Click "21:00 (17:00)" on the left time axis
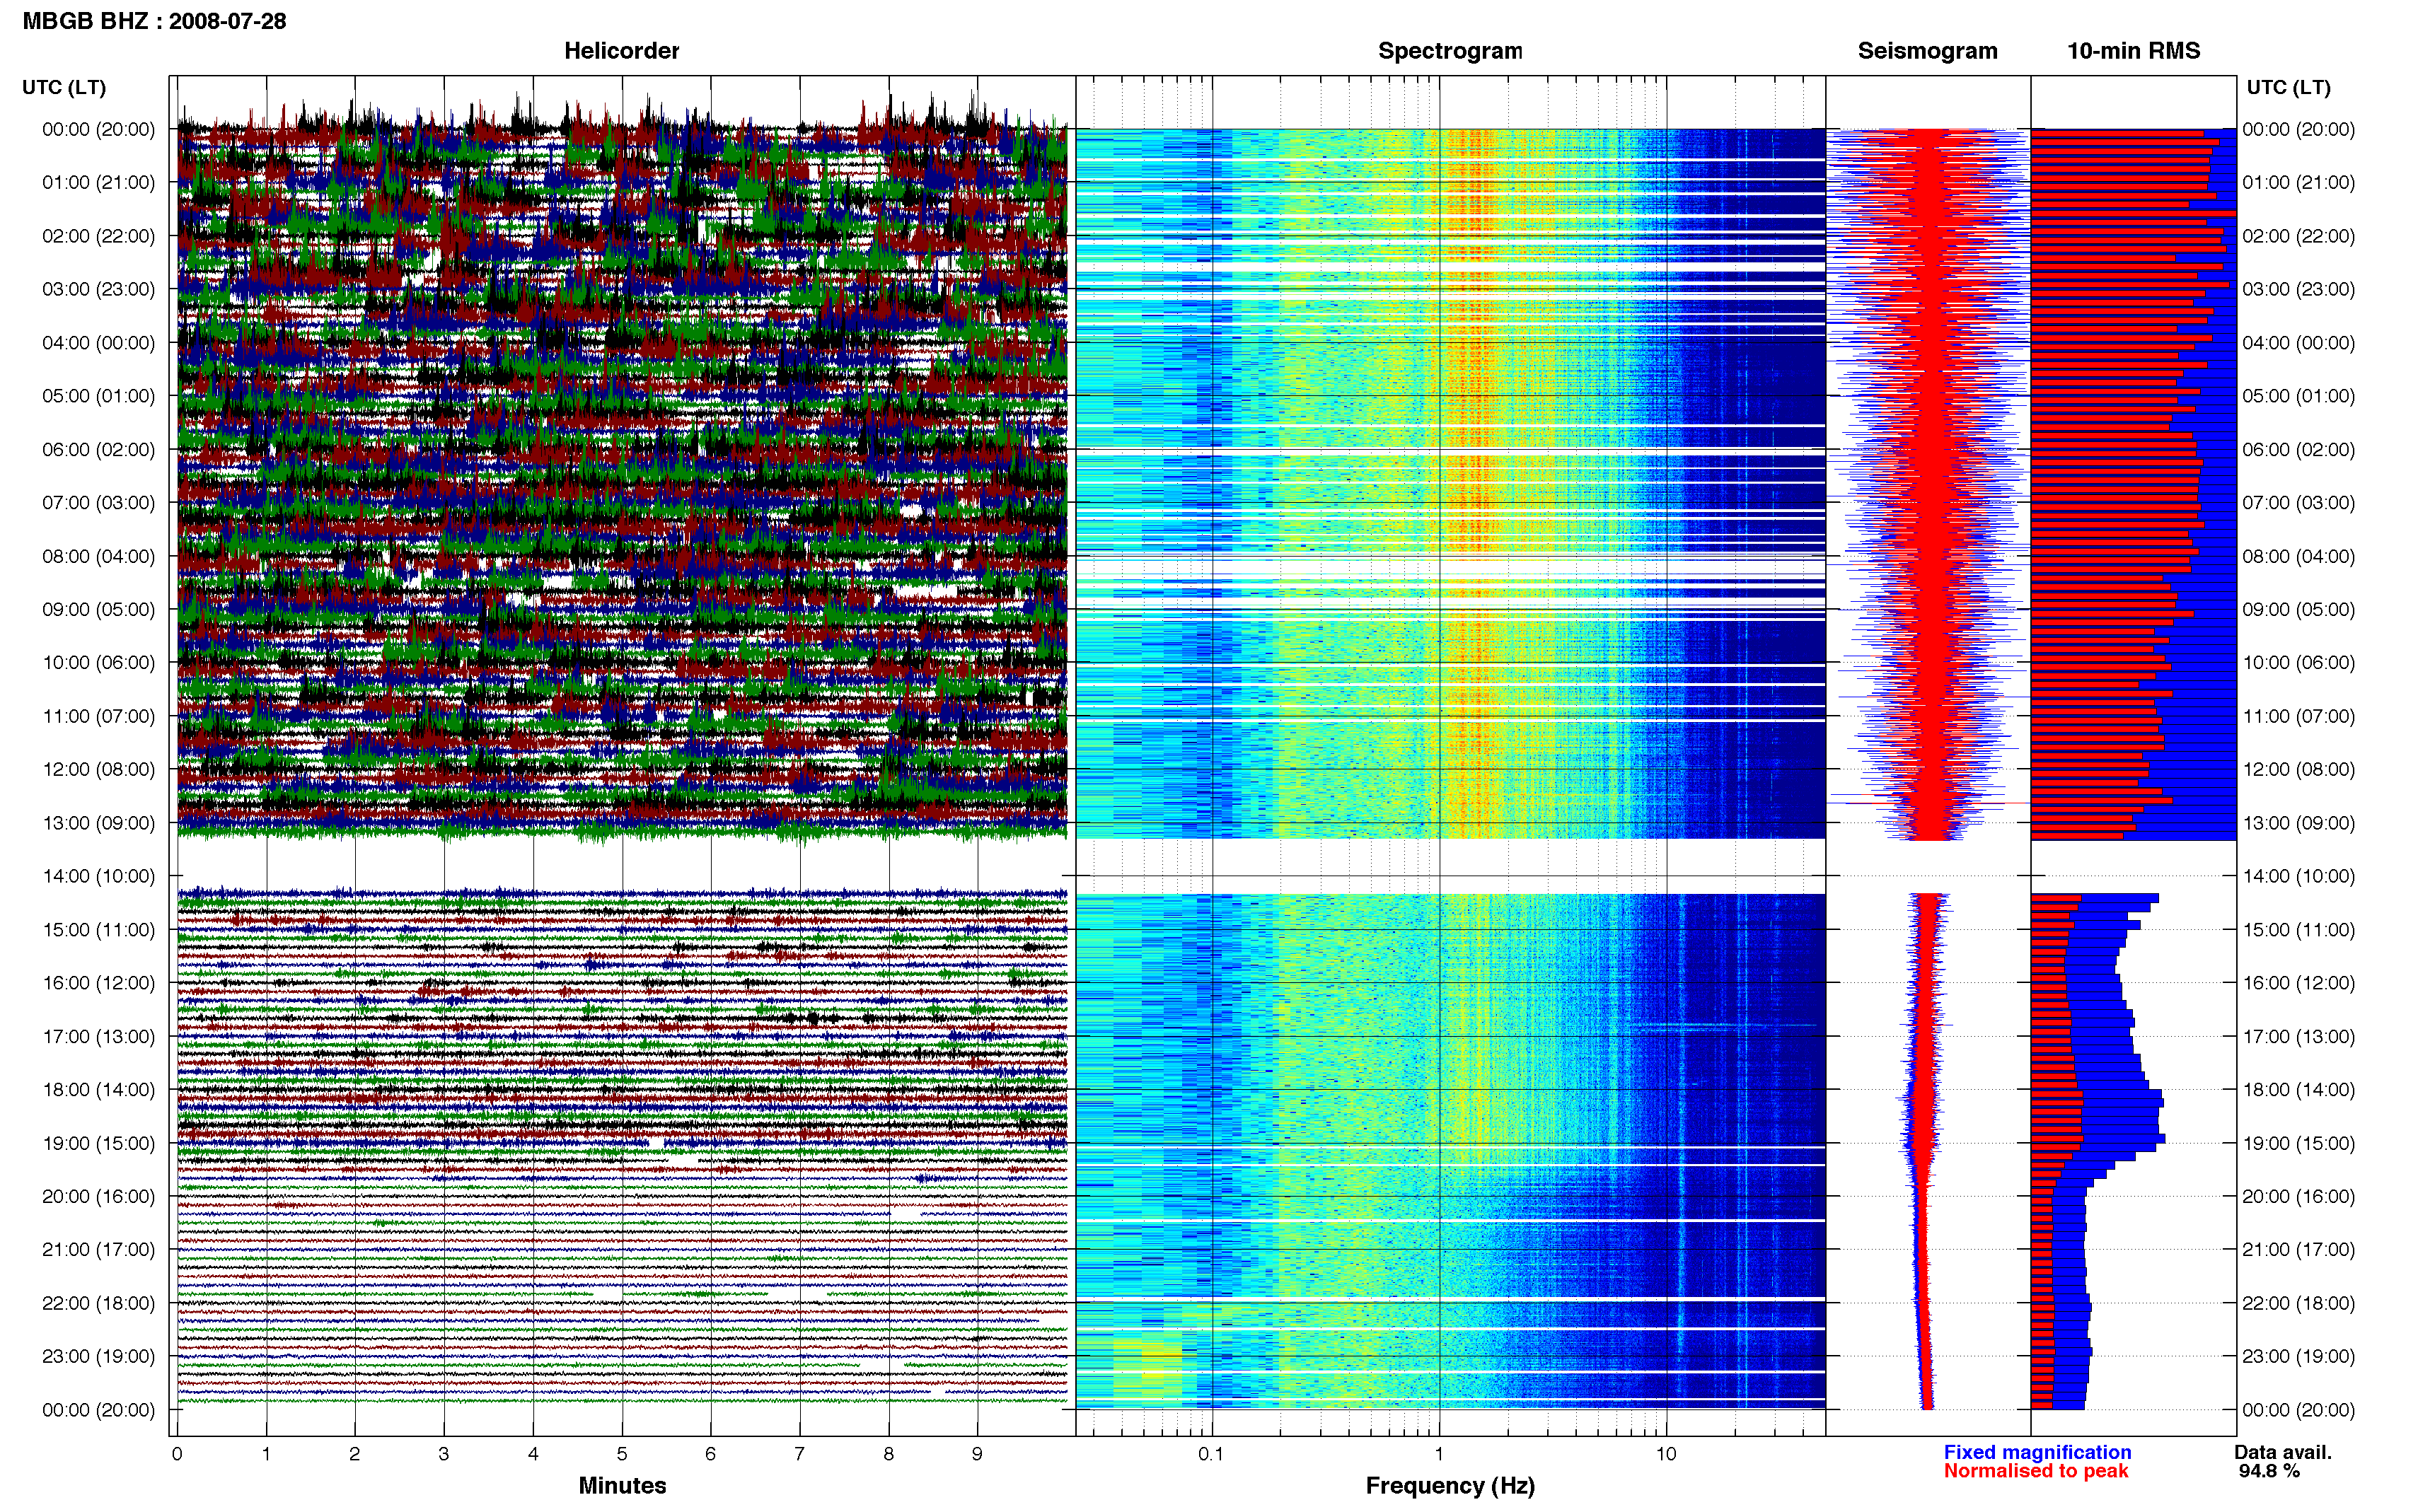The width and height of the screenshot is (2418, 1512). (x=99, y=1250)
